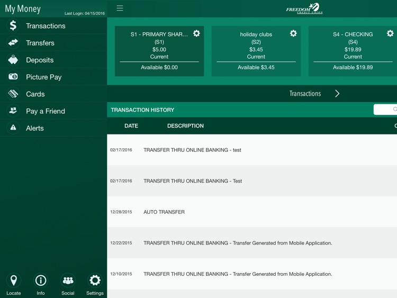Click the search magnifier in Transaction History

(395, 109)
